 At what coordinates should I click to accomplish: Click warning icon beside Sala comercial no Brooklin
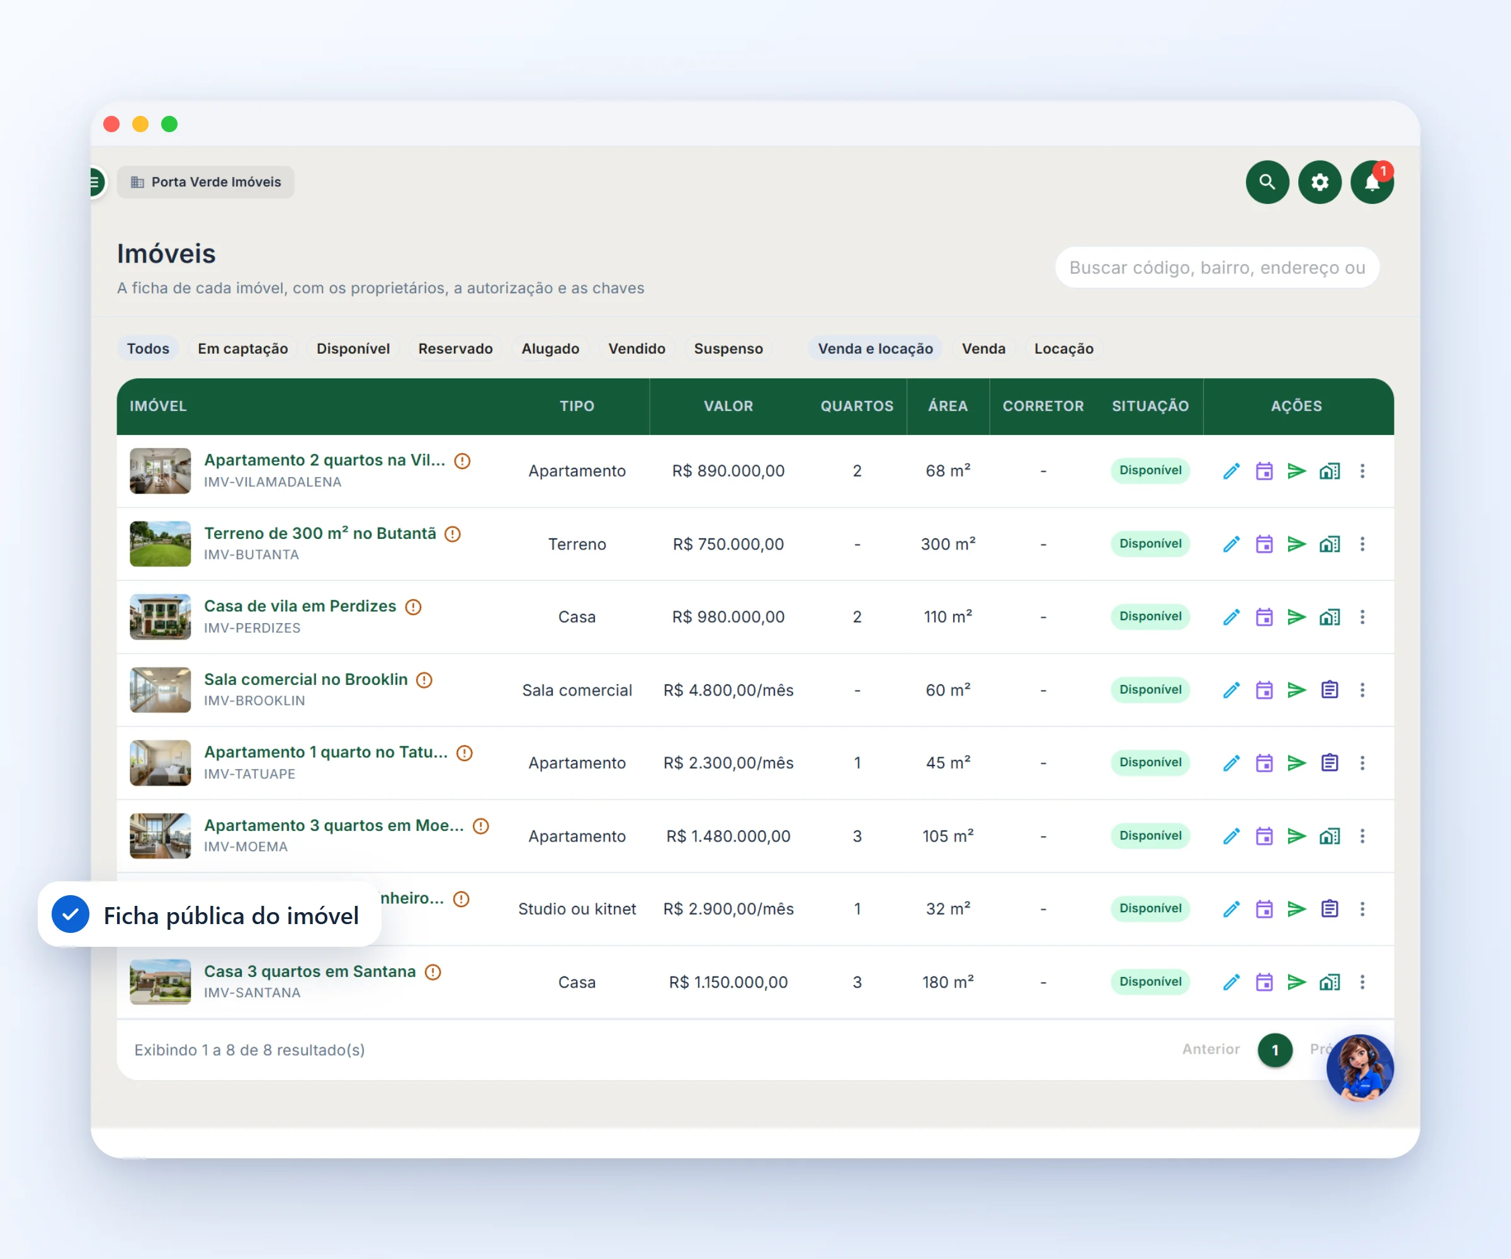click(424, 680)
